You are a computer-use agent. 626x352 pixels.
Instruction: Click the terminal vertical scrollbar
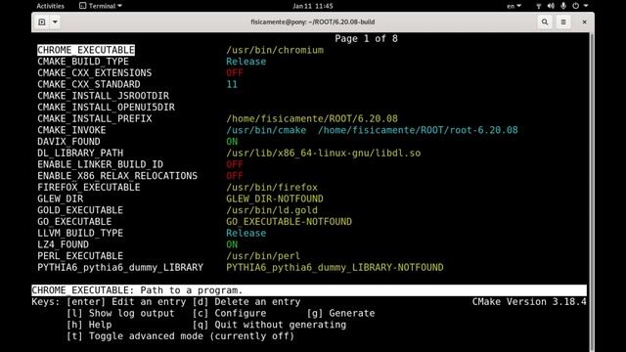(591, 192)
